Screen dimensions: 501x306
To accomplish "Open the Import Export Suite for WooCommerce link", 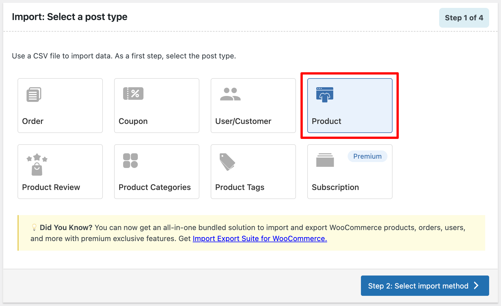I will pyautogui.click(x=260, y=239).
